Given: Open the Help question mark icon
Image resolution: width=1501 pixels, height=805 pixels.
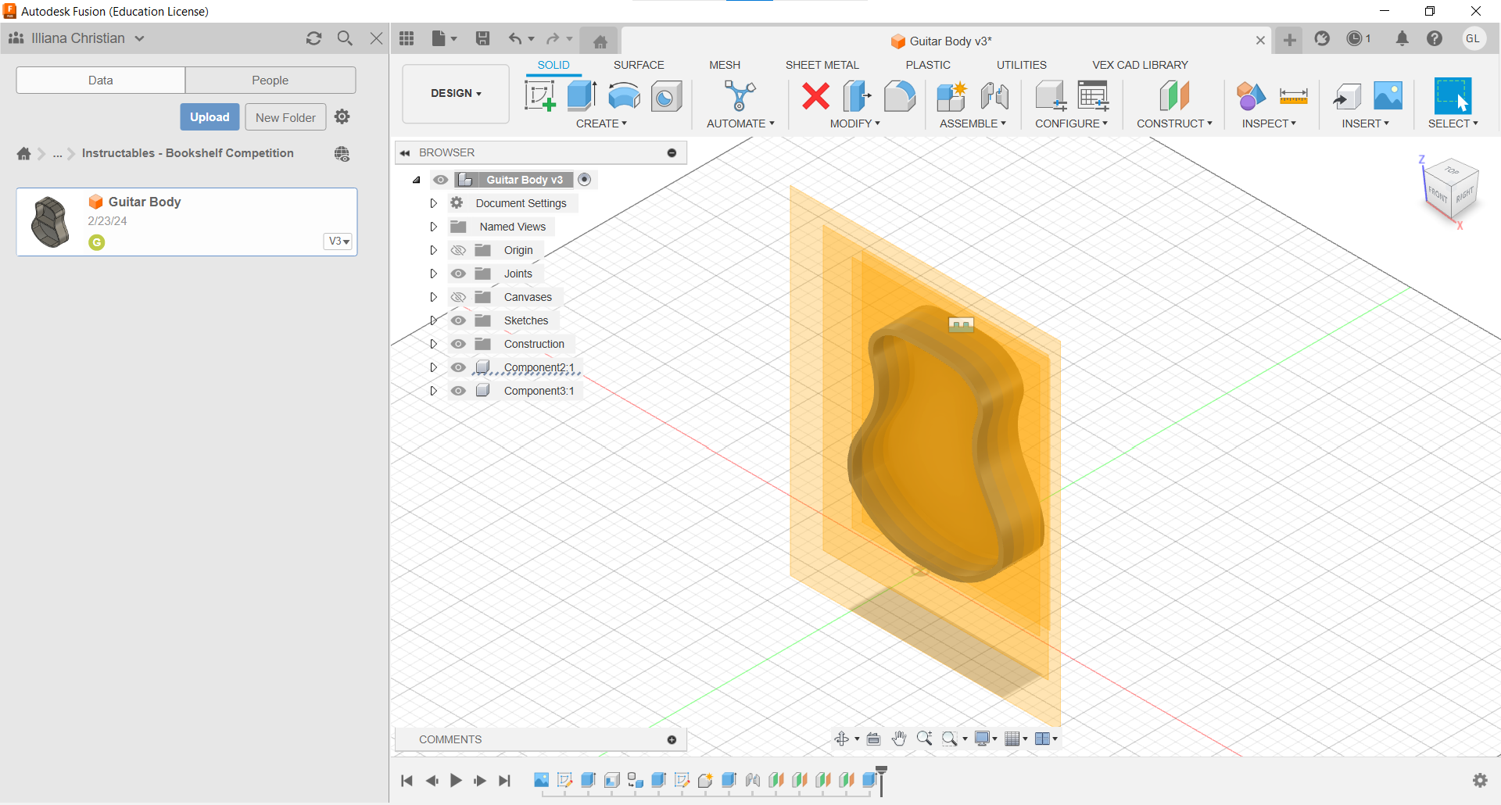Looking at the screenshot, I should pyautogui.click(x=1435, y=38).
